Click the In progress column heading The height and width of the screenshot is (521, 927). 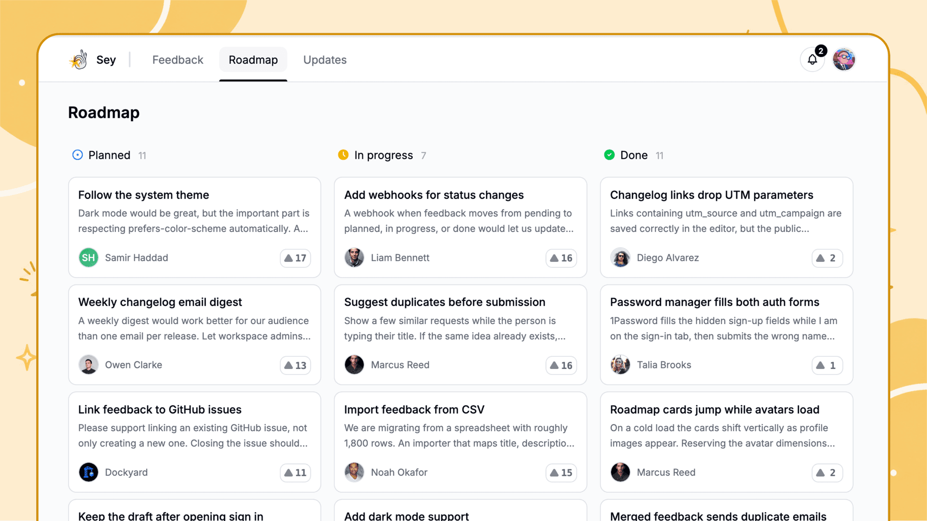tap(383, 155)
